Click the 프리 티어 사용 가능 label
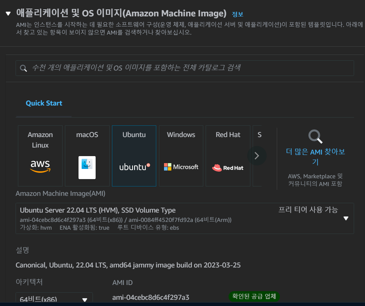Screen dimensions: 365x306 [308, 210]
